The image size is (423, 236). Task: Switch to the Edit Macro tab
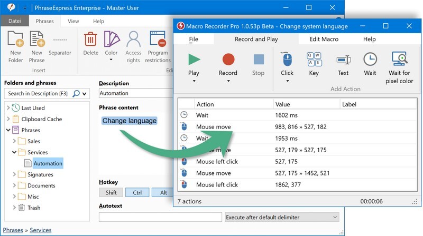click(325, 39)
